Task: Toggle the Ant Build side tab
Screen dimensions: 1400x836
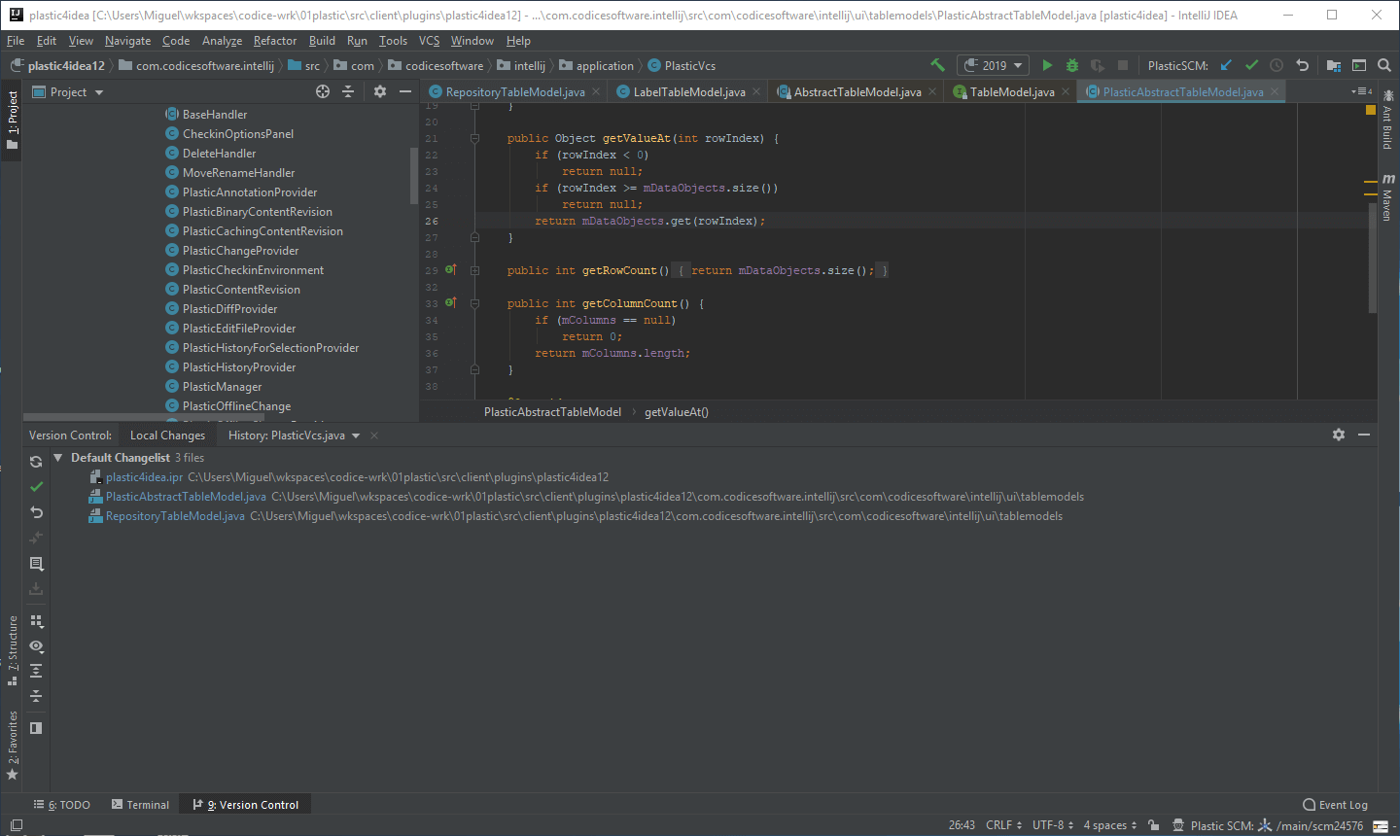Action: point(1387,119)
